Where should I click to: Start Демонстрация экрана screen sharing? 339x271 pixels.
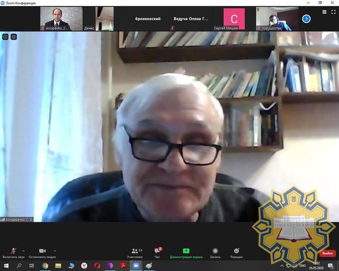pyautogui.click(x=187, y=252)
